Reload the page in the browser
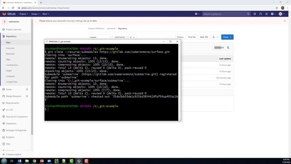The height and width of the screenshot is (164, 291). (x=13, y=8)
